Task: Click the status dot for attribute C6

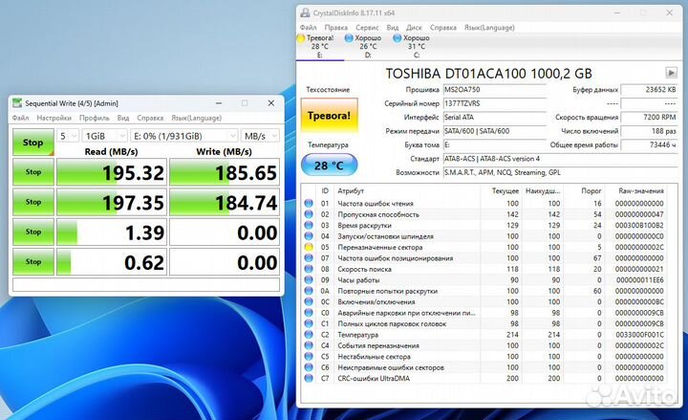Action: point(309,367)
